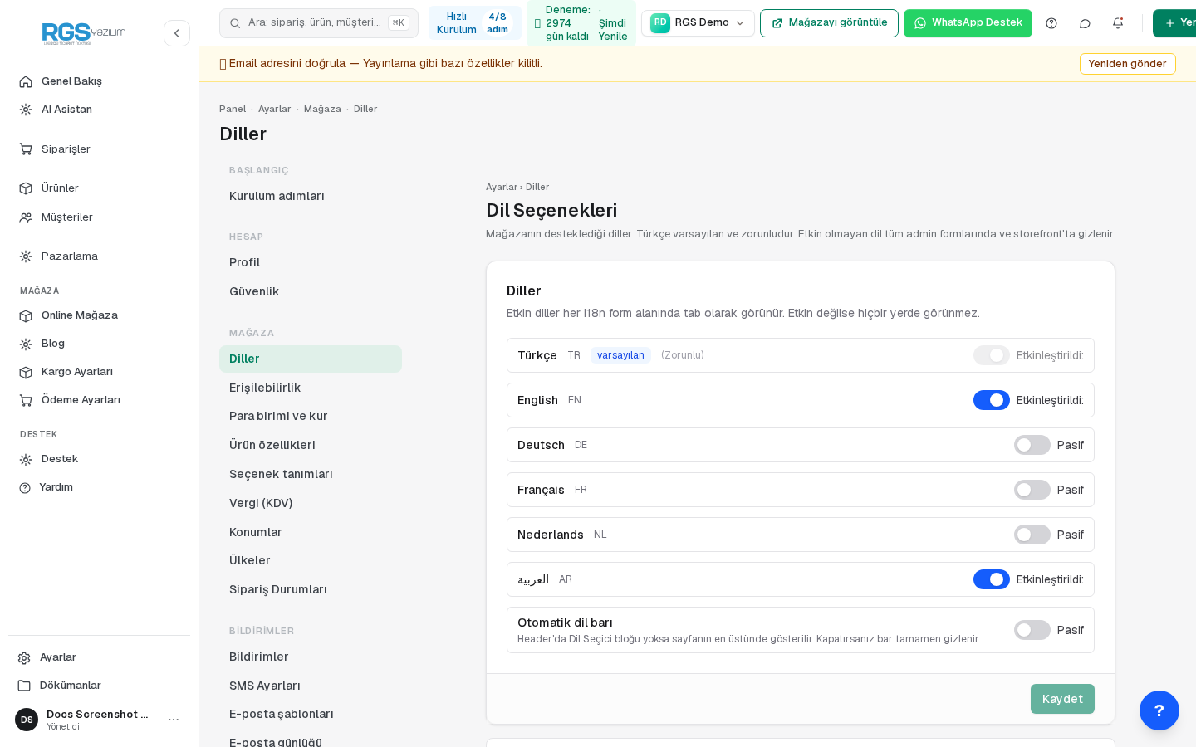1196x747 pixels.
Task: Open the help circle icon in header
Action: (x=1051, y=23)
